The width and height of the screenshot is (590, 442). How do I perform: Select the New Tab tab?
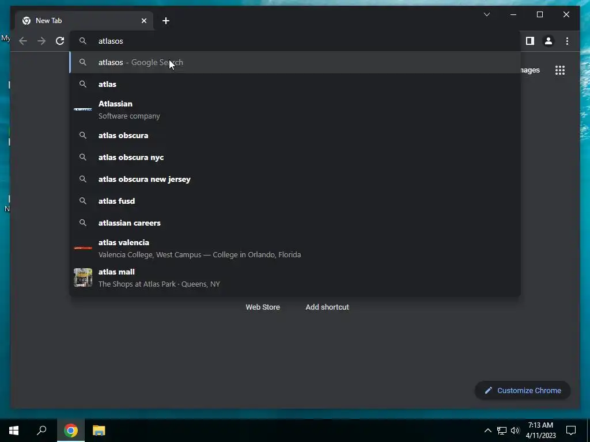84,21
